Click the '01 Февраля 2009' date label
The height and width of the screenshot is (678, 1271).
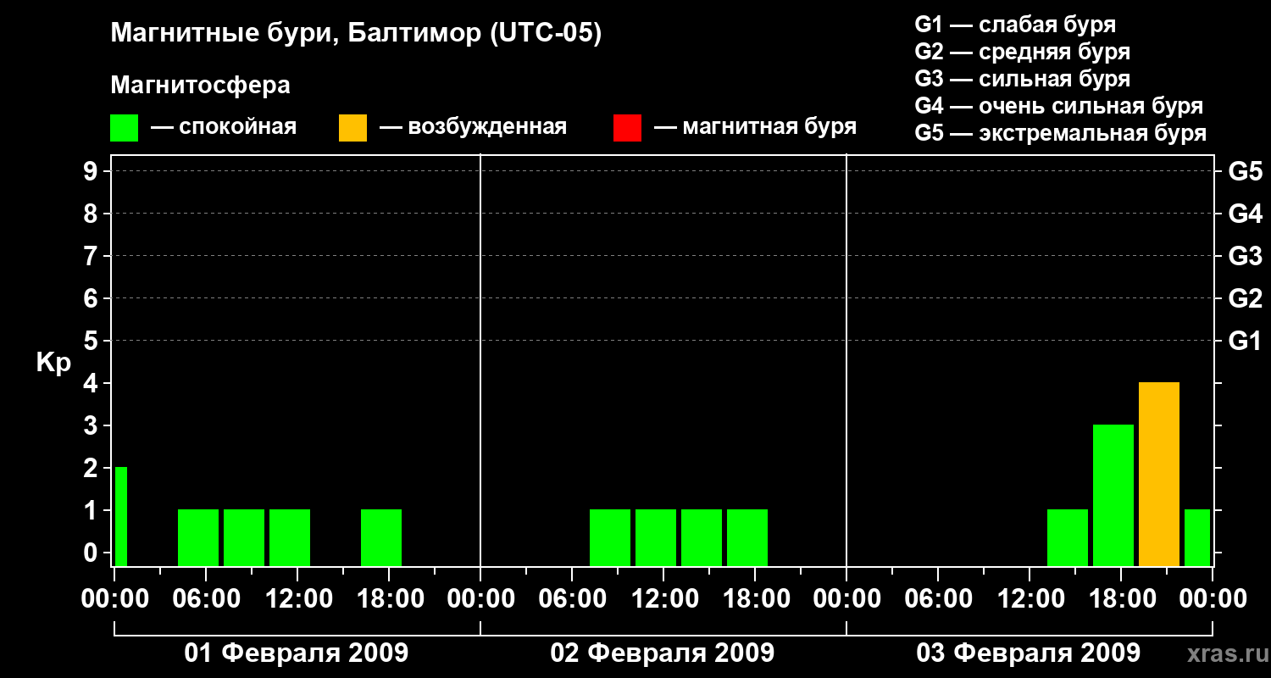pyautogui.click(x=297, y=653)
